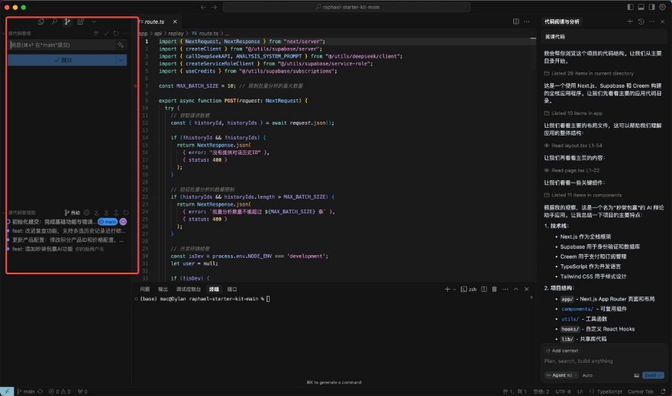Expand the commit button dropdown arrow

point(122,60)
